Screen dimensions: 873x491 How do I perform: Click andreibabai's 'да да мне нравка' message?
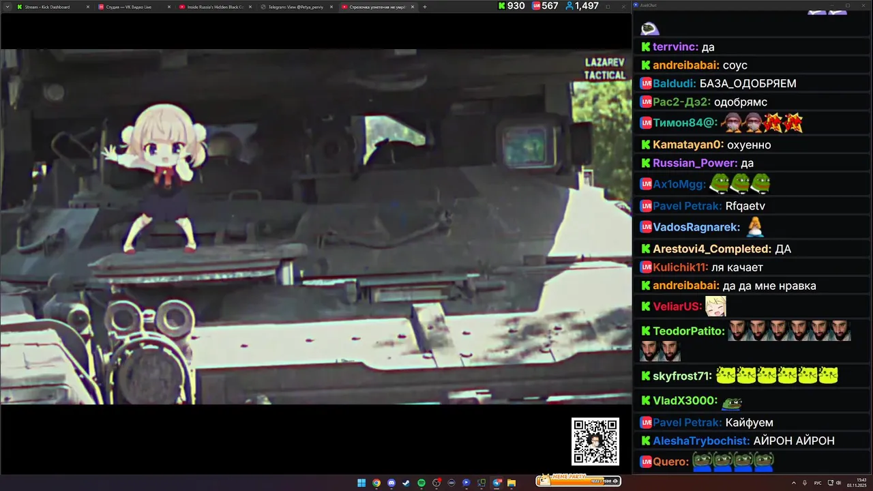coord(769,286)
